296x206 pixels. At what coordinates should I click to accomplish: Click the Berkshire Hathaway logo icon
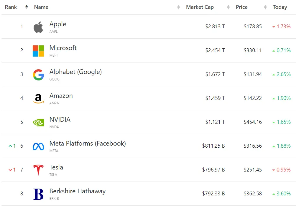[38, 194]
